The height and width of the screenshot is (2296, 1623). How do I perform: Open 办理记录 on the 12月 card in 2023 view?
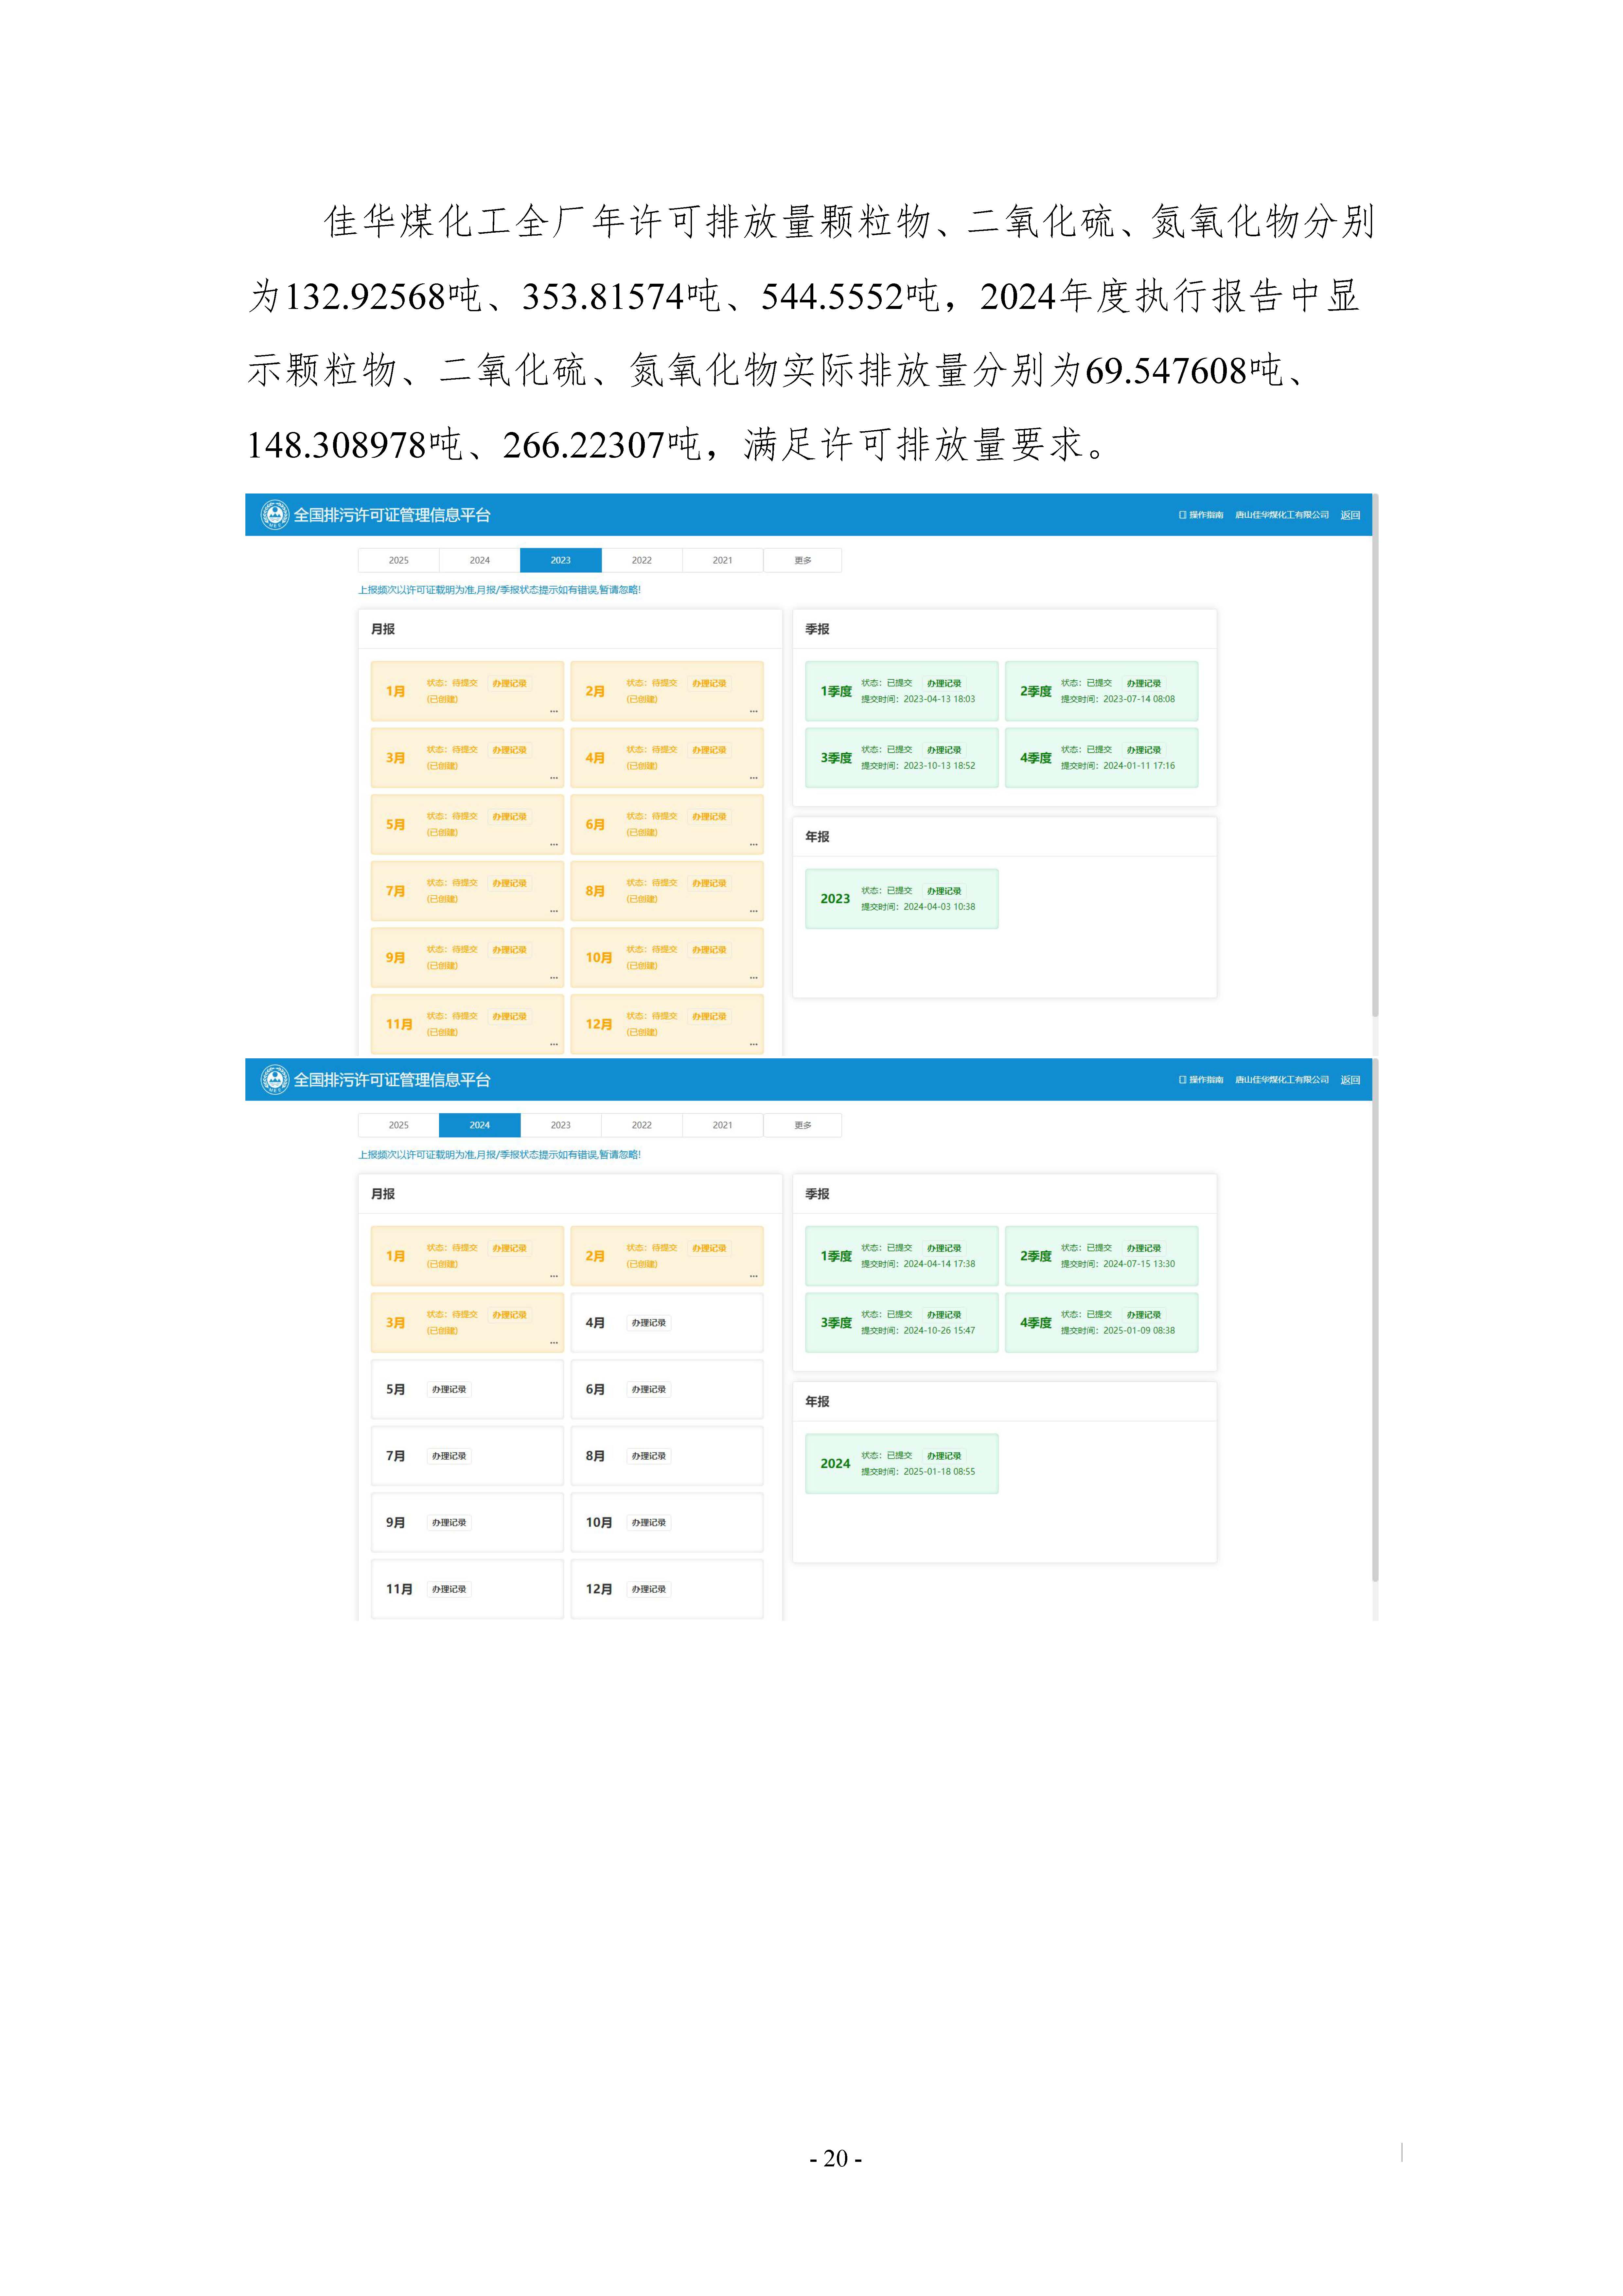tap(710, 1016)
